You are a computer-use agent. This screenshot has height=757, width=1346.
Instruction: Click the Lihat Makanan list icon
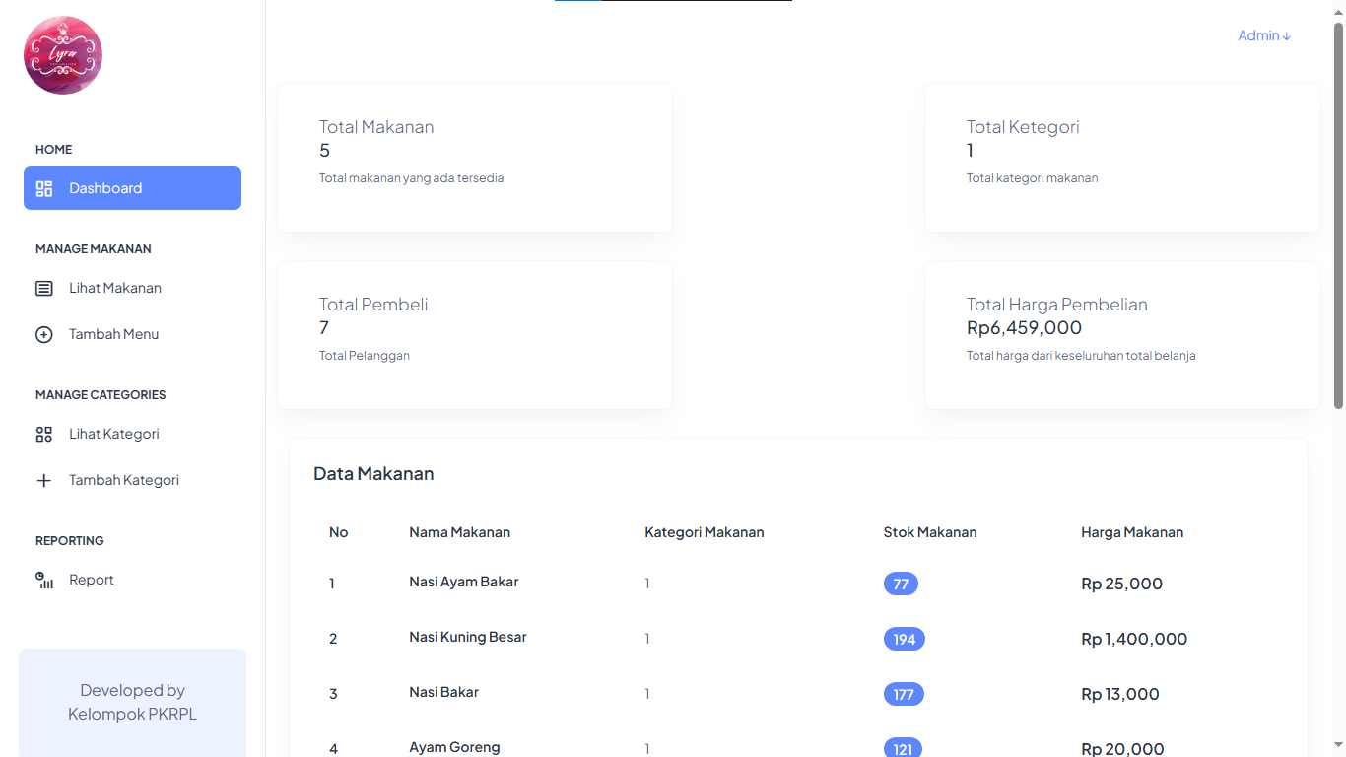[44, 289]
